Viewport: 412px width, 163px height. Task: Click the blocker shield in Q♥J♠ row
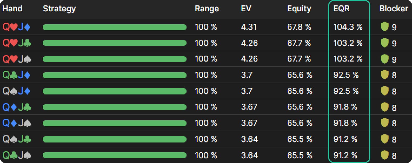(x=384, y=59)
